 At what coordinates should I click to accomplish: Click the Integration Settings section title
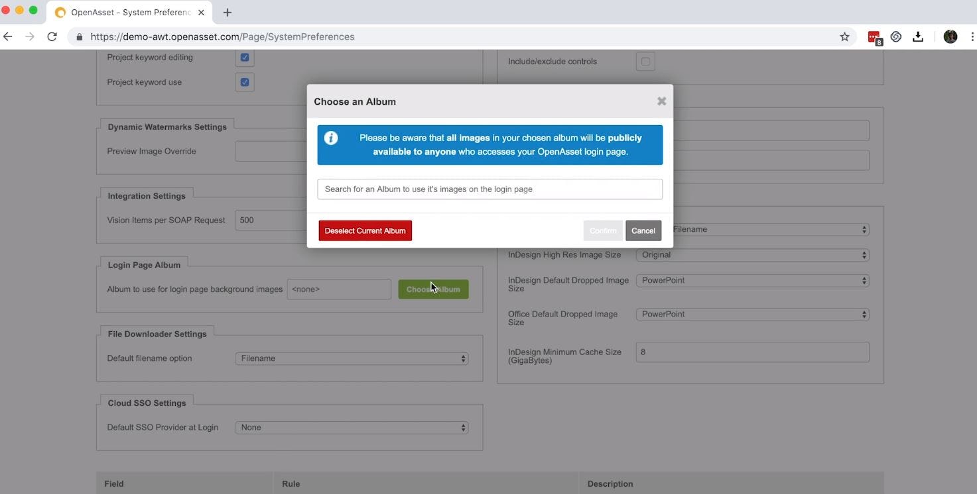click(x=147, y=196)
